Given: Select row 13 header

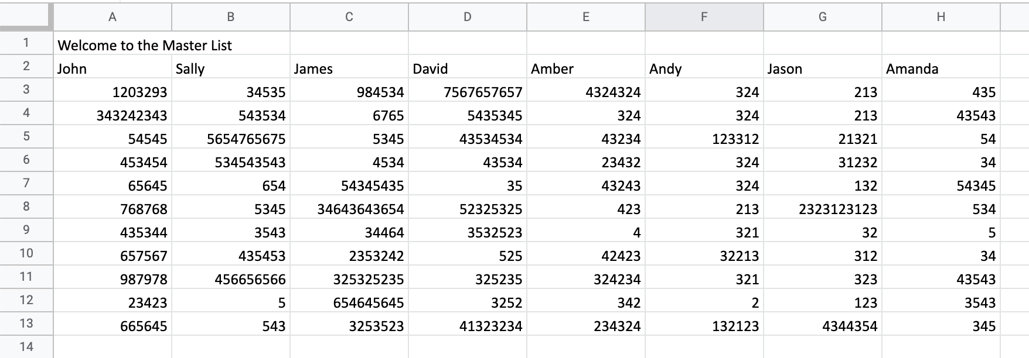Looking at the screenshot, I should tap(26, 323).
